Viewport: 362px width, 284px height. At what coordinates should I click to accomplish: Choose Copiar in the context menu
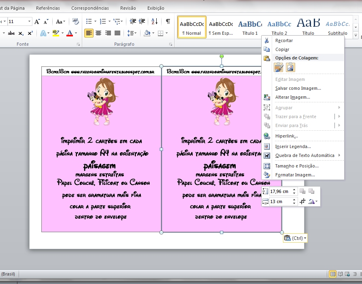[x=302, y=49]
